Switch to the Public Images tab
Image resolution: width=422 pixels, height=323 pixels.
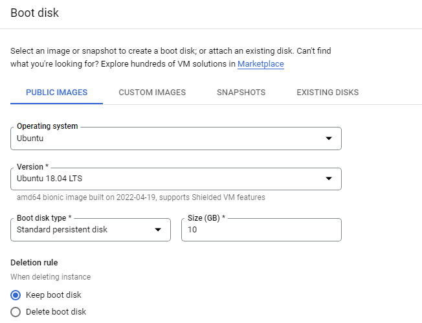tap(56, 93)
